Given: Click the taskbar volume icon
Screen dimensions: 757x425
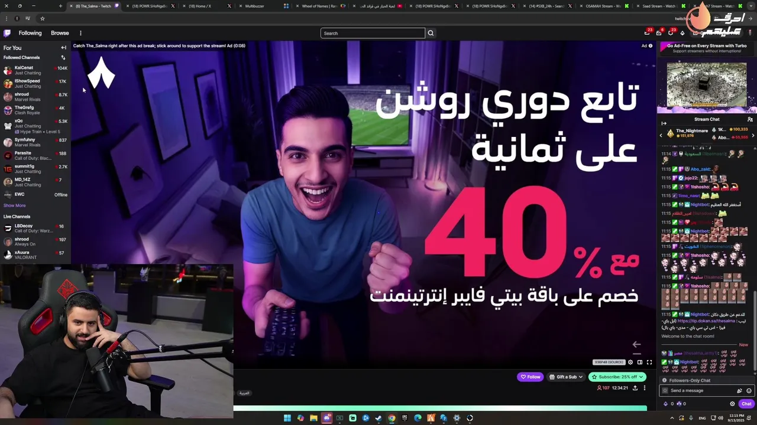Looking at the screenshot, I should pos(720,418).
